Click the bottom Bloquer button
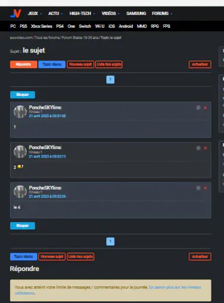The height and width of the screenshot is (303, 224). click(x=22, y=225)
